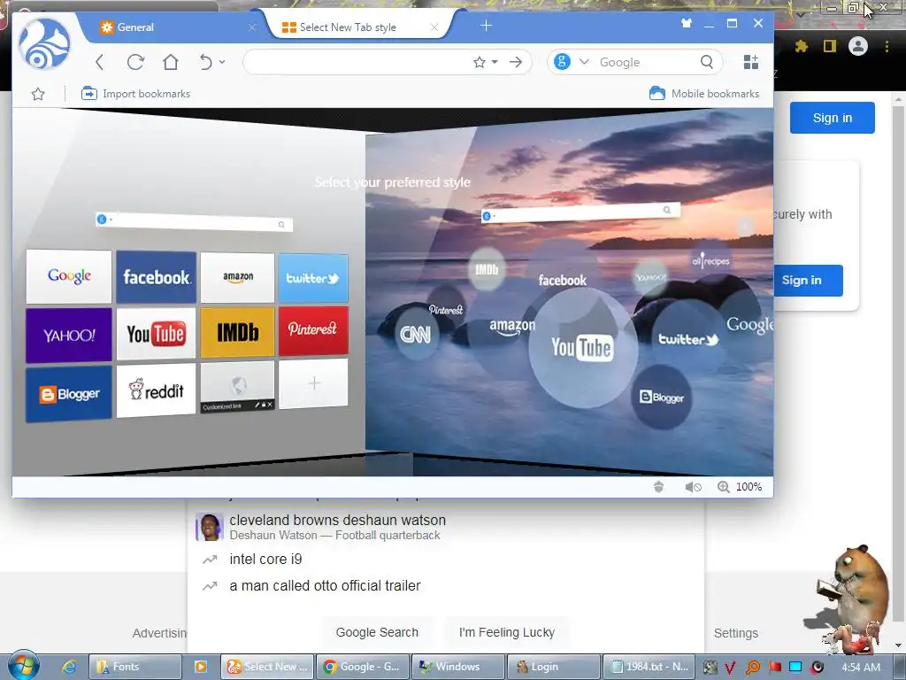Click the twitter tile in classic style

(x=313, y=278)
